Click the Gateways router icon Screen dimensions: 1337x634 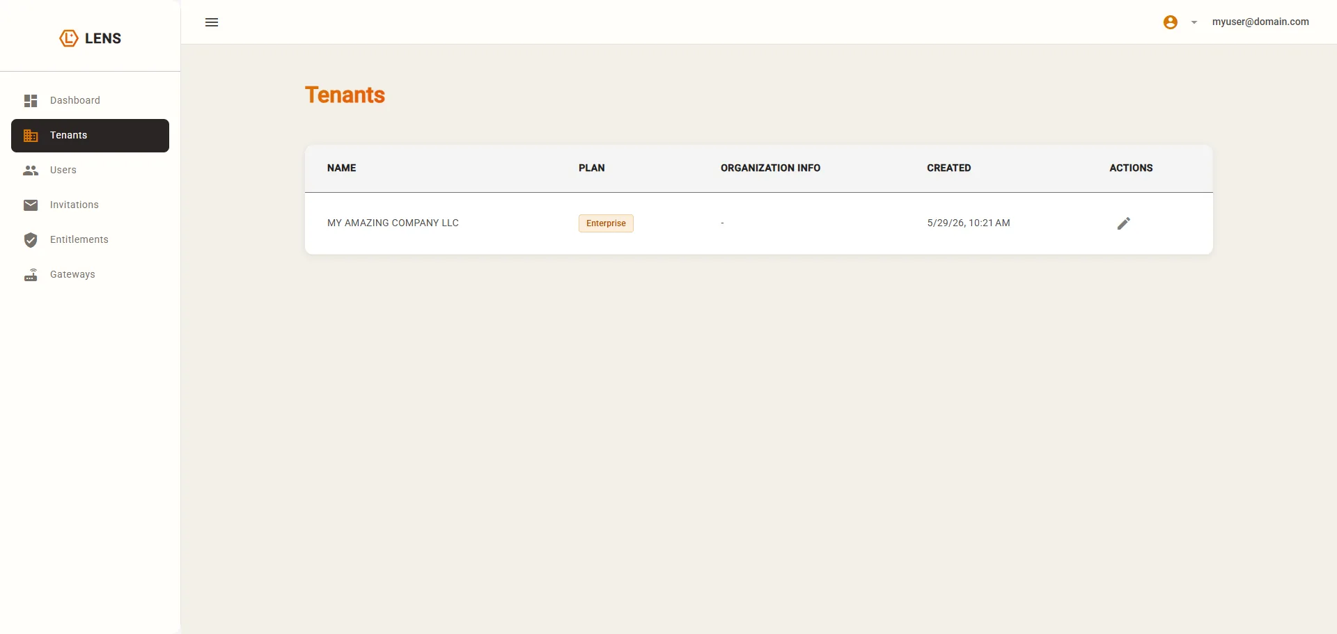click(x=31, y=275)
